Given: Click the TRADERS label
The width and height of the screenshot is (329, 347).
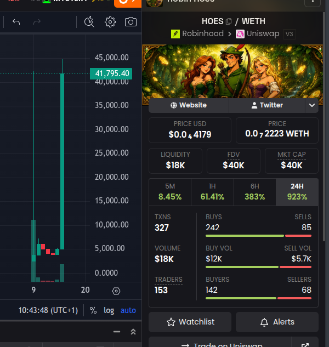Looking at the screenshot, I should coord(168,280).
